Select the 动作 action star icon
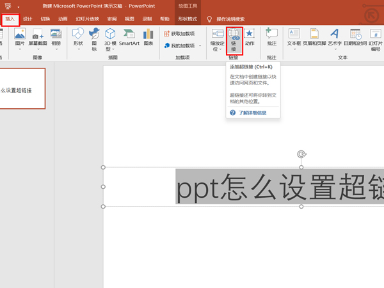 click(250, 38)
